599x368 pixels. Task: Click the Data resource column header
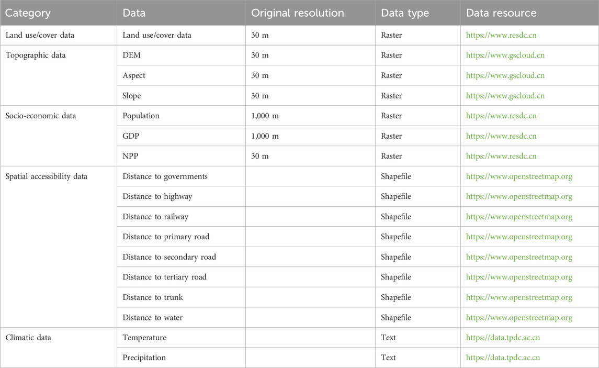click(501, 13)
